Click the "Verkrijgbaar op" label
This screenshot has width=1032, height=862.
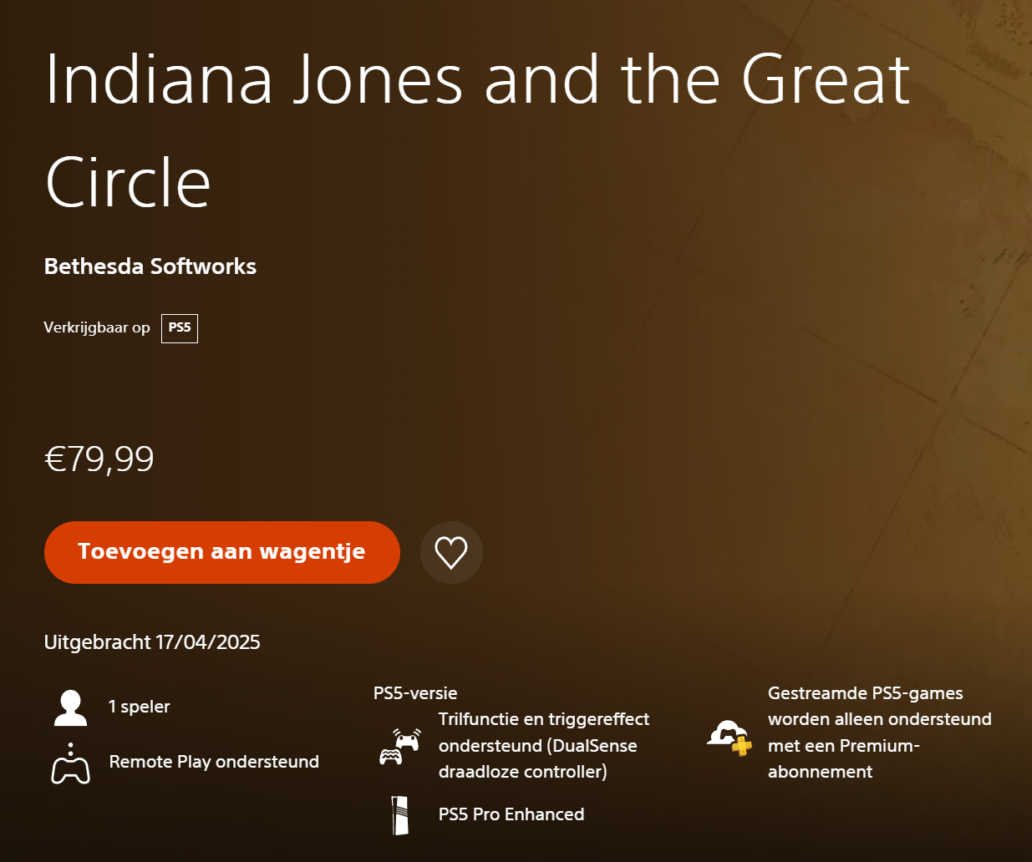pos(97,327)
